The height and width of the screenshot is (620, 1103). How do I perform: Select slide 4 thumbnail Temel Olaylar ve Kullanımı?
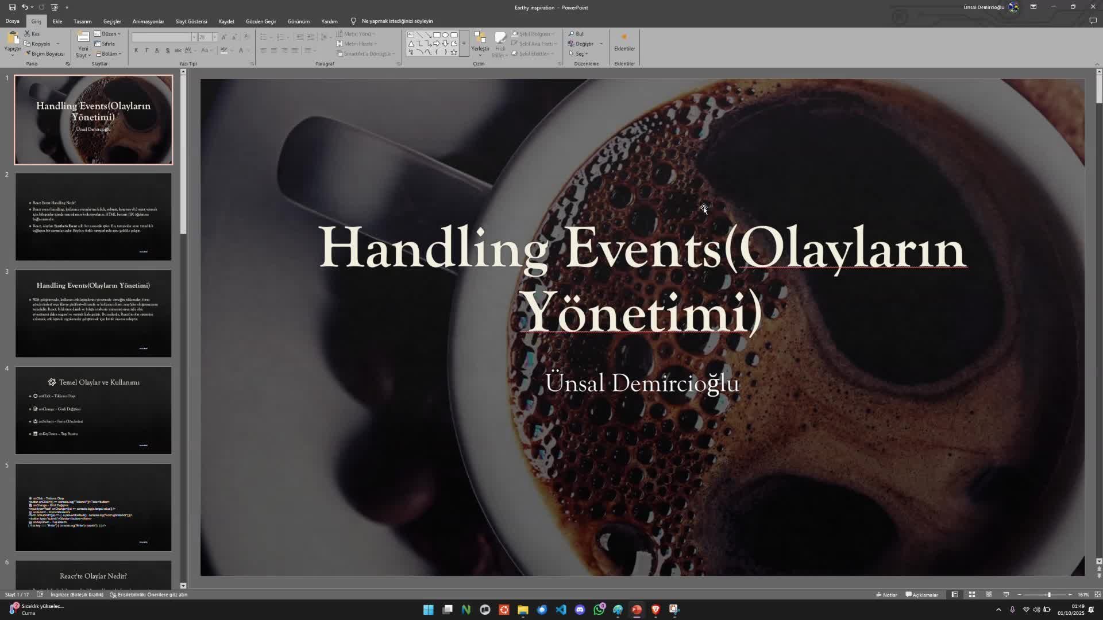(93, 410)
